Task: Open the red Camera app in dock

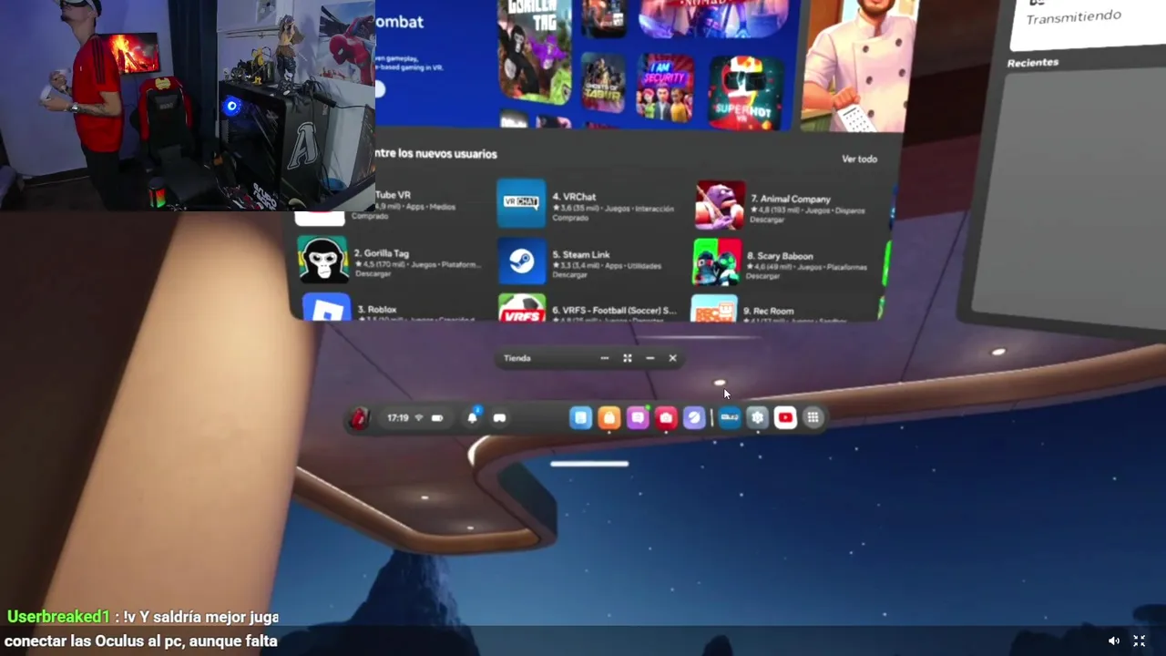Action: click(x=666, y=417)
